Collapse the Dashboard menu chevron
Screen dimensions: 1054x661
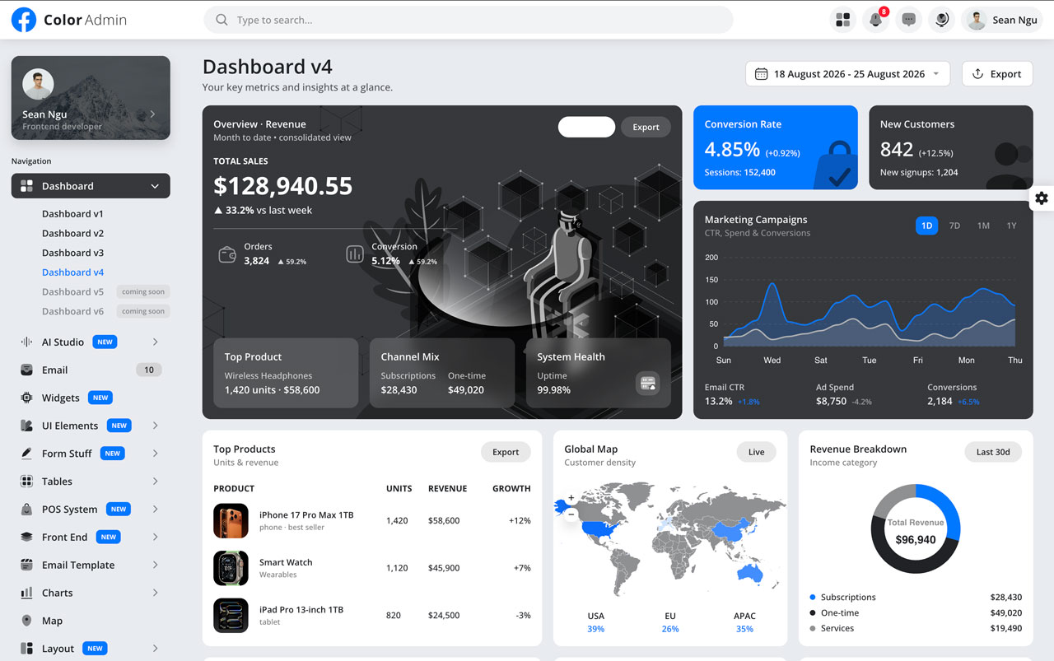[x=155, y=186]
